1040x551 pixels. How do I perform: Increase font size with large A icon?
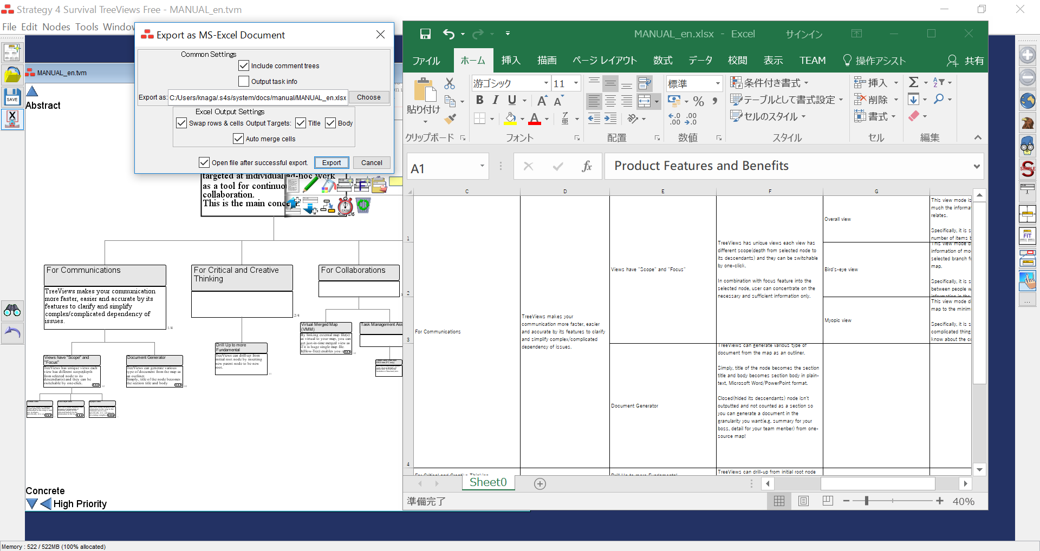pyautogui.click(x=542, y=101)
